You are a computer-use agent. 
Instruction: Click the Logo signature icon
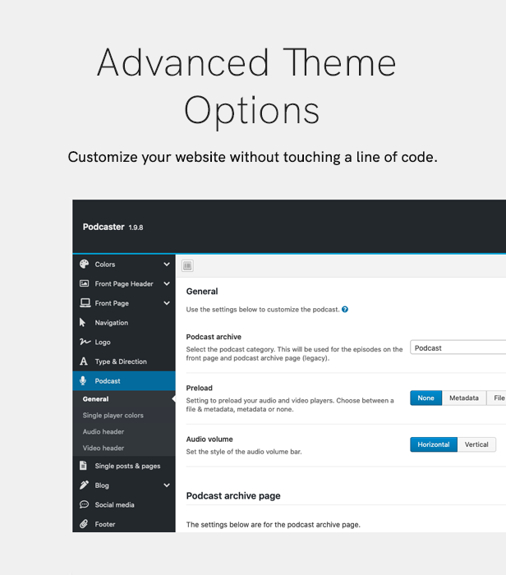85,342
